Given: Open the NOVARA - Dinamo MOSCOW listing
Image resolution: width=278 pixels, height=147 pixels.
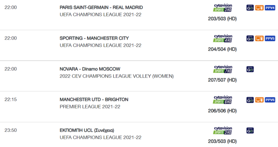Looking at the screenshot, I should click(x=90, y=69).
